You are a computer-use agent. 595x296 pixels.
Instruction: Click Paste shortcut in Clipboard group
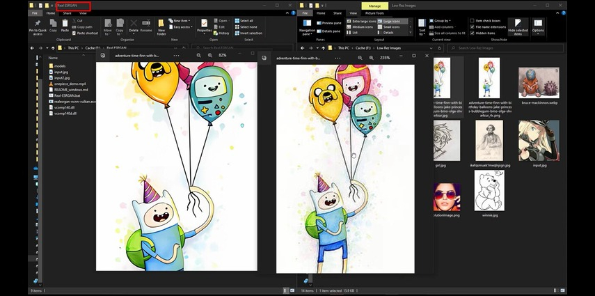[x=85, y=33]
